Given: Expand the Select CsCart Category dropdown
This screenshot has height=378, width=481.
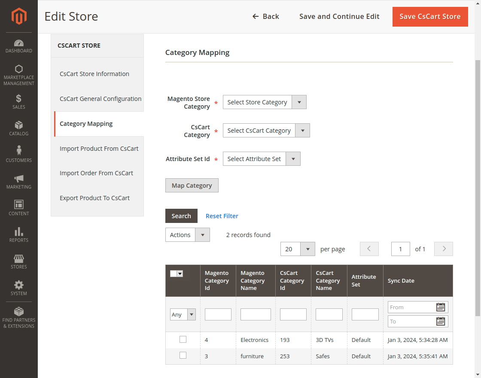Looking at the screenshot, I should point(266,131).
